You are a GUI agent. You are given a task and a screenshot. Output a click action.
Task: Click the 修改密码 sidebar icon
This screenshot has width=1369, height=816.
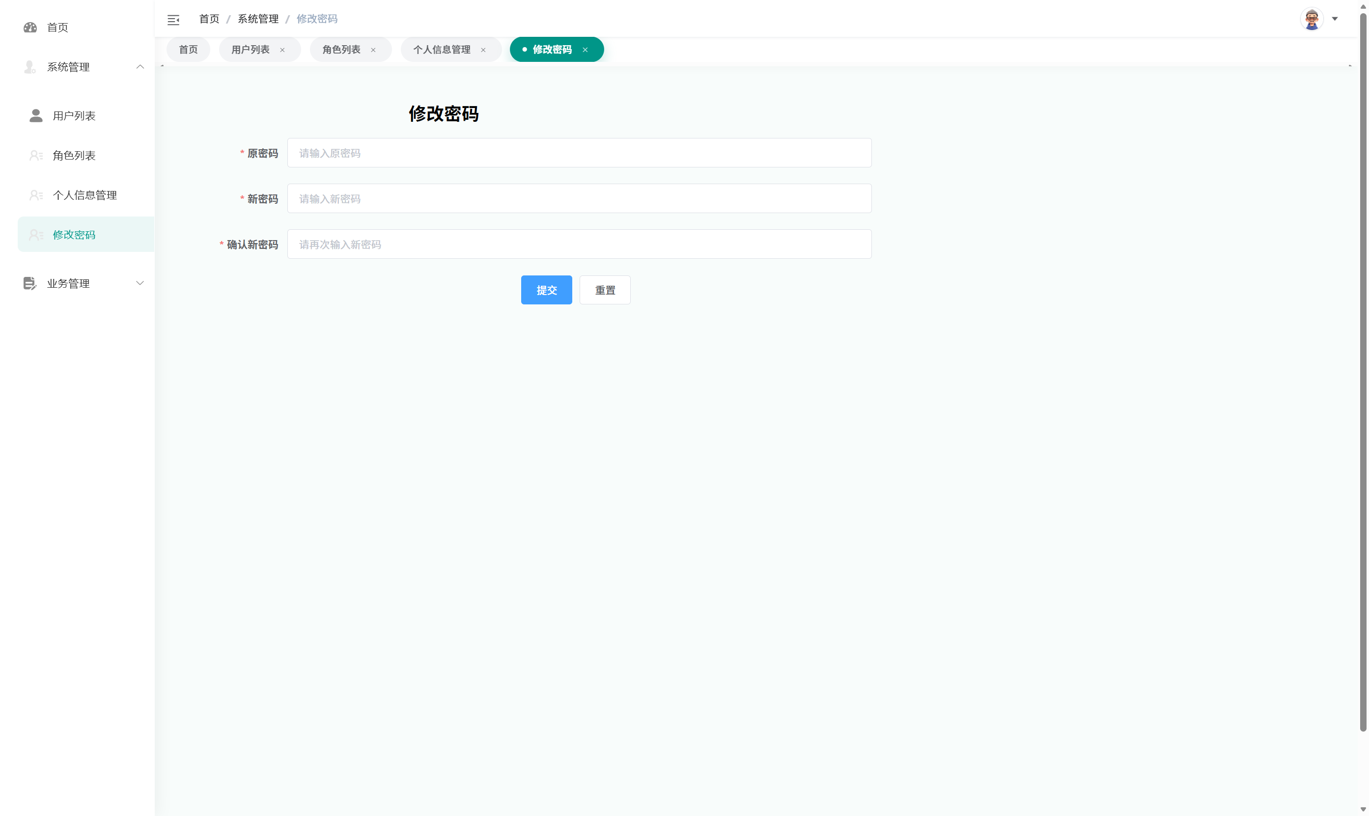pos(36,234)
